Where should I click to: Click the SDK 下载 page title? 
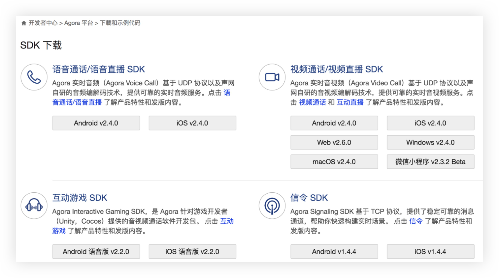point(41,45)
